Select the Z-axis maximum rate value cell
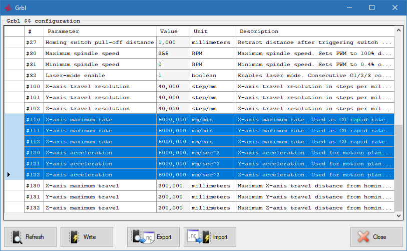The width and height of the screenshot is (407, 251). point(173,142)
